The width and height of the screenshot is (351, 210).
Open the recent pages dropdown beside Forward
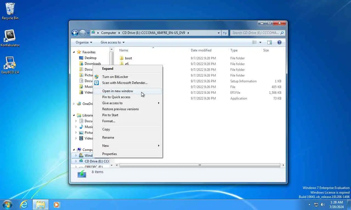click(88, 33)
